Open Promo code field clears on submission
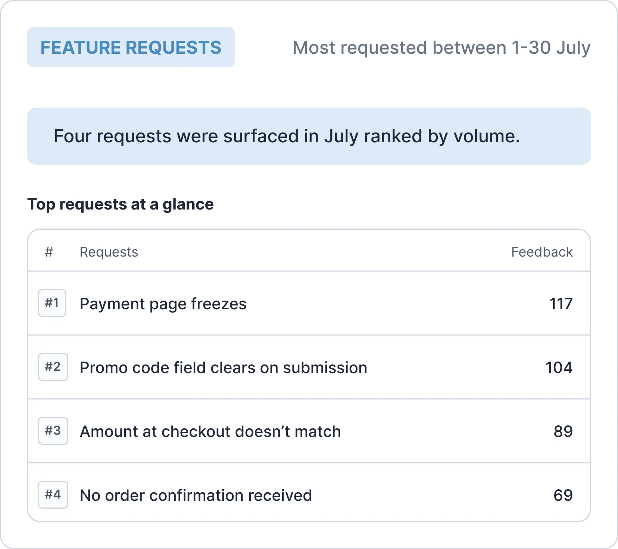The image size is (618, 549). (x=224, y=368)
